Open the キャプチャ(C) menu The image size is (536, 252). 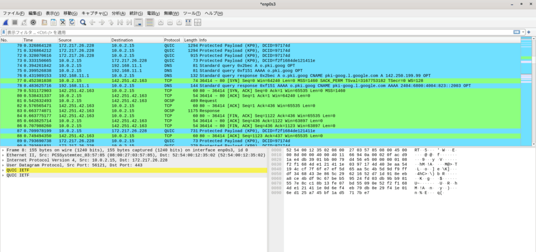94,13
